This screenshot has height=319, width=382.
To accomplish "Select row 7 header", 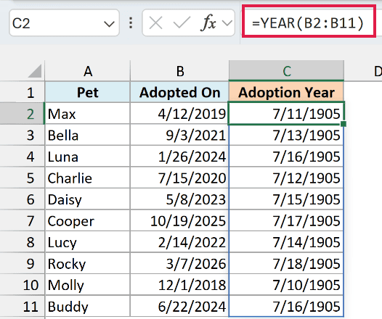I will click(x=23, y=220).
